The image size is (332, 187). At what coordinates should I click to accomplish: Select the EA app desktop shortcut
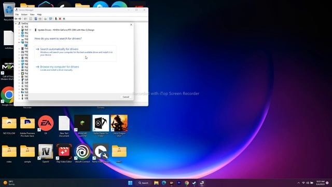[46, 125]
